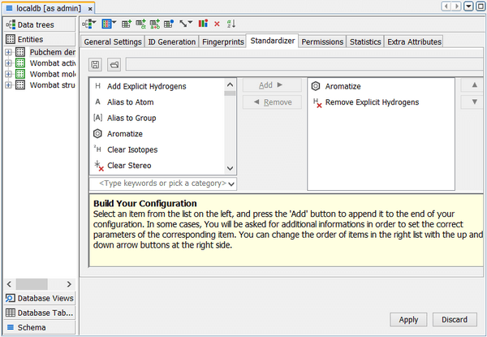This screenshot has width=487, height=337.
Task: Click the Apply button
Action: tap(408, 319)
